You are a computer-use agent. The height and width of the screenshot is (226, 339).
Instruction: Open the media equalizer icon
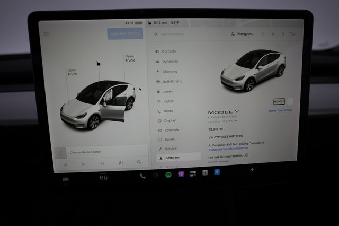[x=121, y=163]
